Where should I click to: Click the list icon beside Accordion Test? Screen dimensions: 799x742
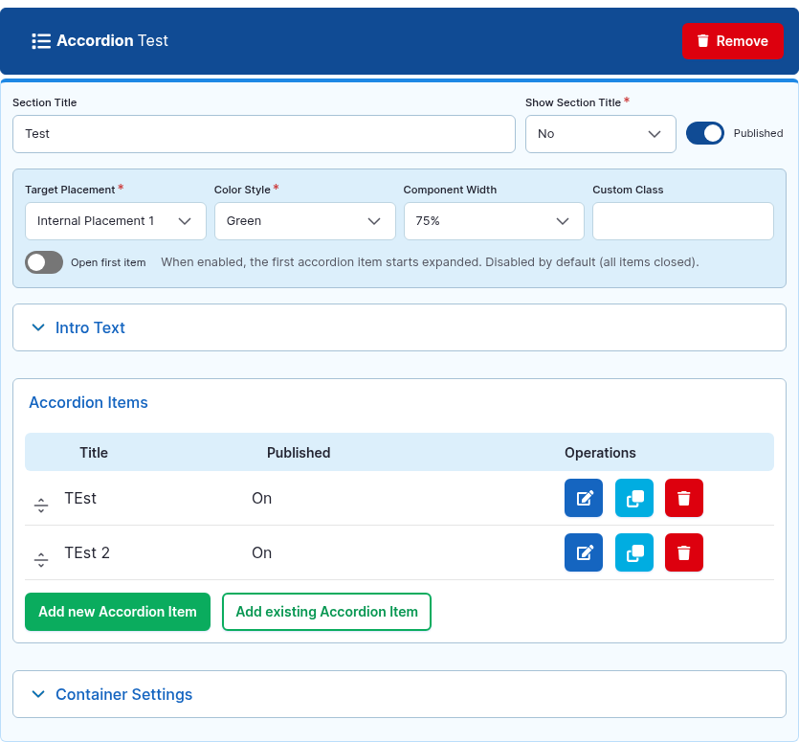tap(41, 41)
